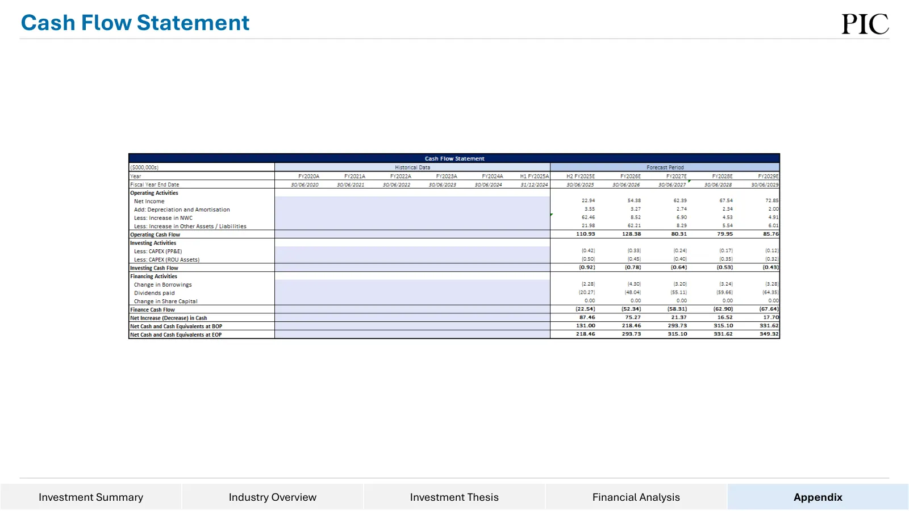Click Add: Depreciation and Amortisation row label

(182, 210)
